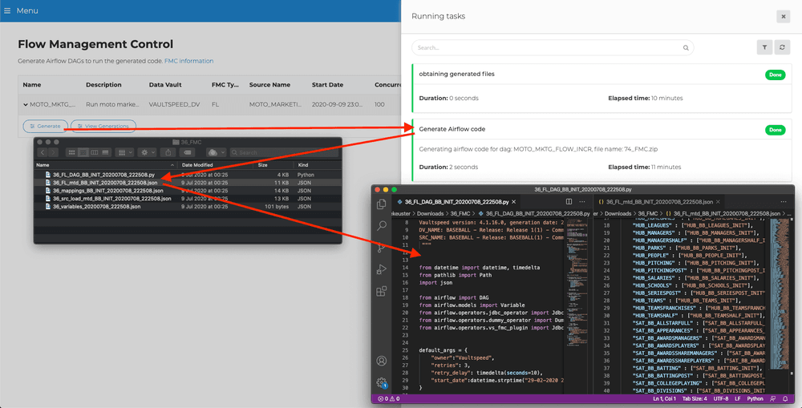Viewport: 802px width, 408px height.
Task: Expand the MOTO_MKTG row chevron
Action: pyautogui.click(x=25, y=104)
